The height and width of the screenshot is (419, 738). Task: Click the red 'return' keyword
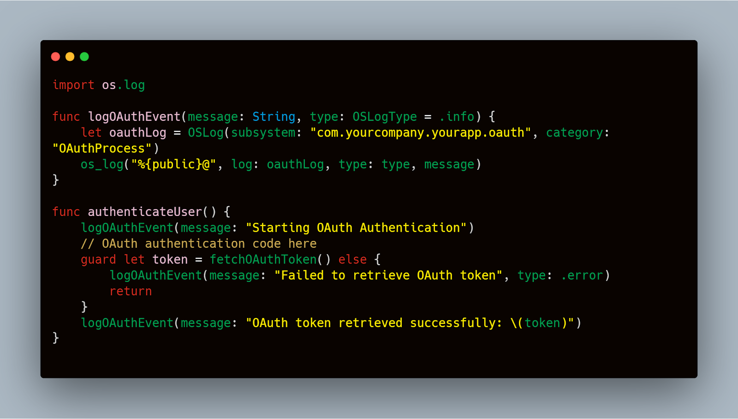(131, 292)
